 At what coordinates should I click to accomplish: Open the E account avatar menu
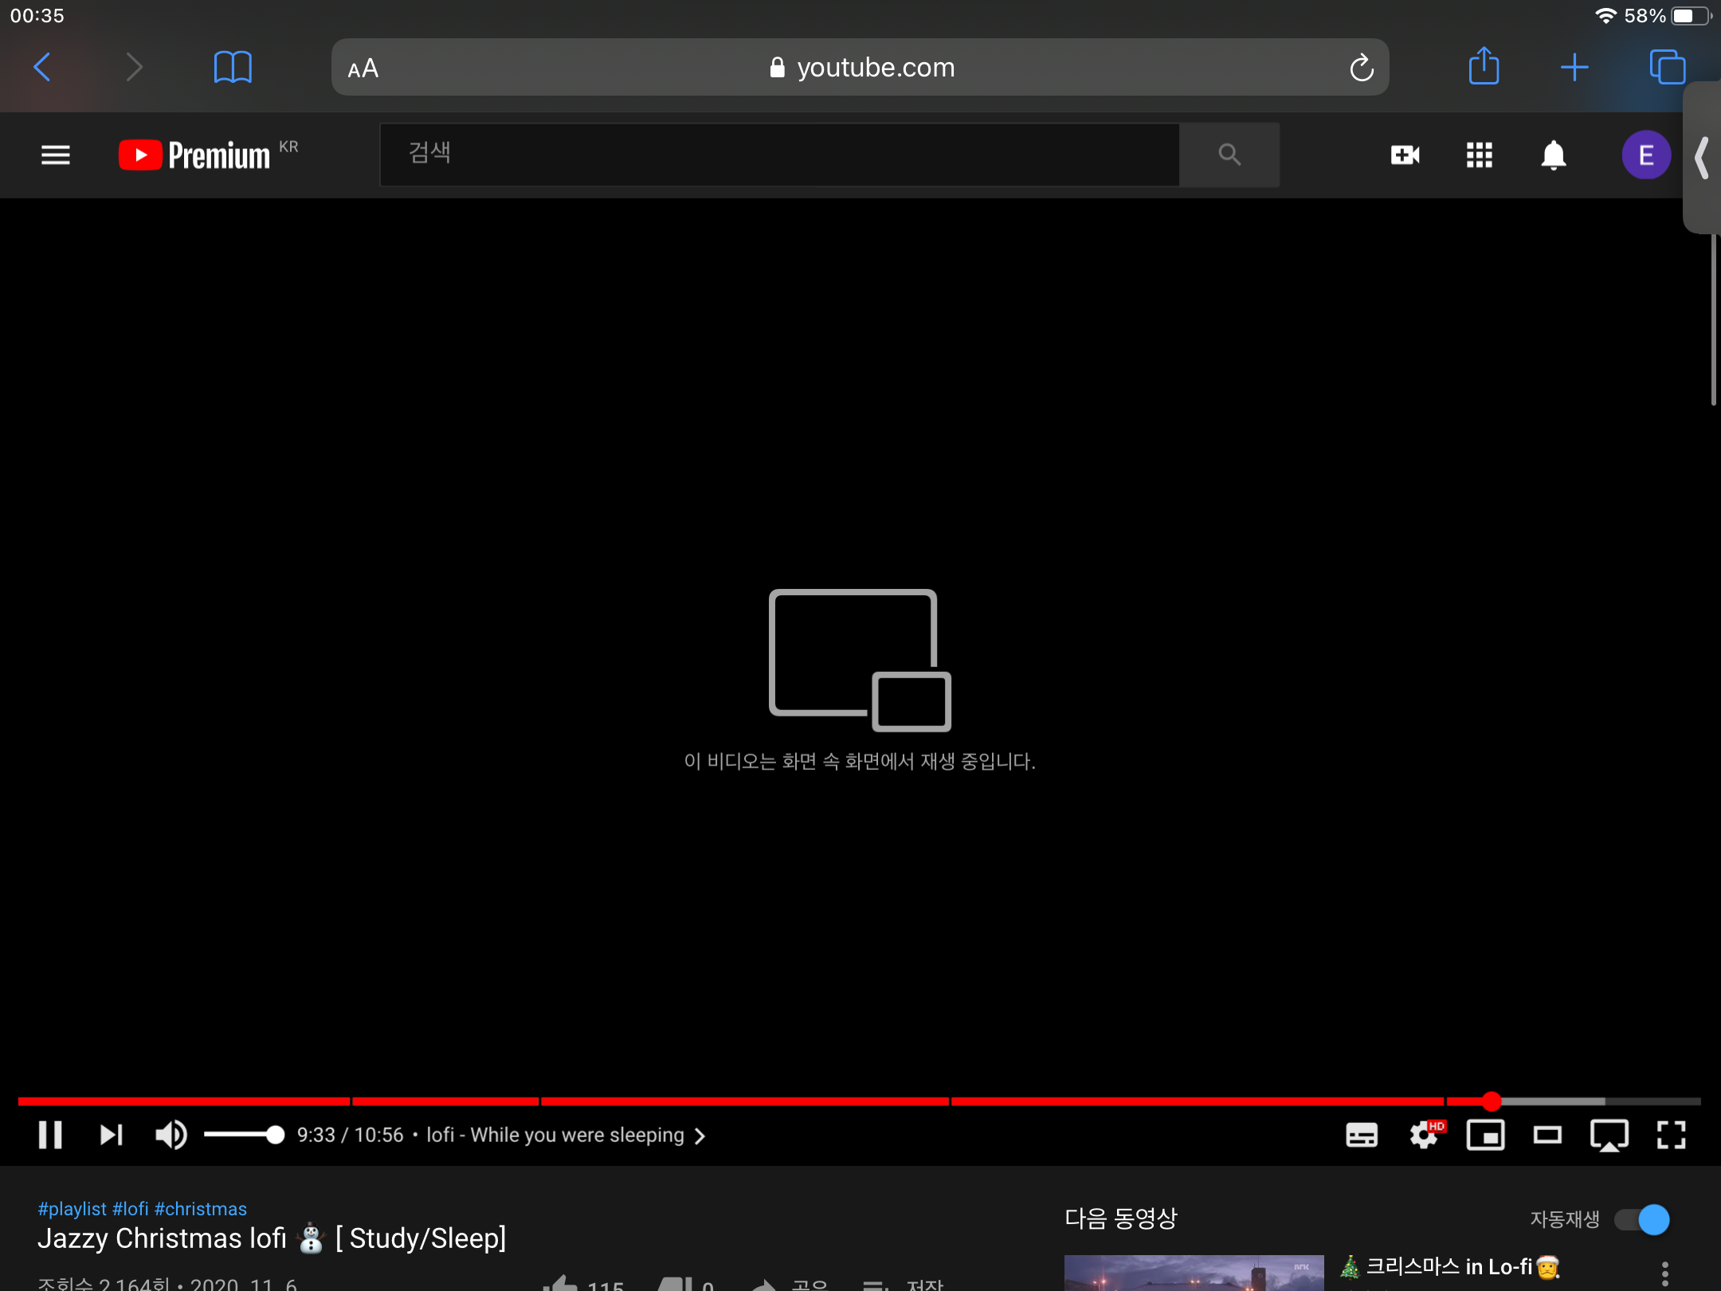tap(1645, 155)
